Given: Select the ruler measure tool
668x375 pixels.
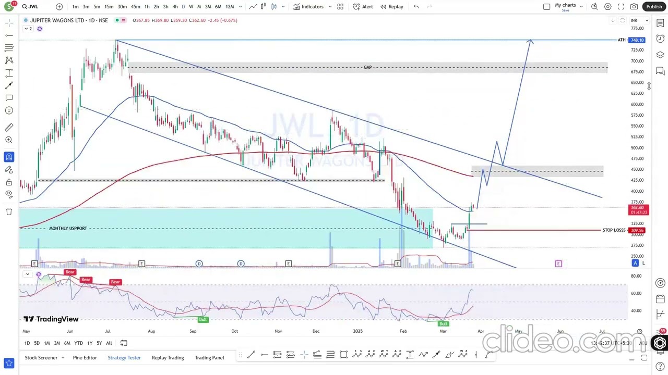Looking at the screenshot, I should 9,128.
